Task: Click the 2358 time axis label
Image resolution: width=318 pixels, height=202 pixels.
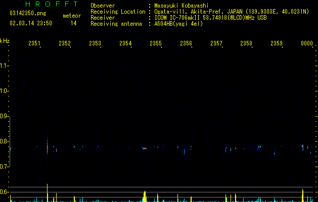Action: (246, 43)
